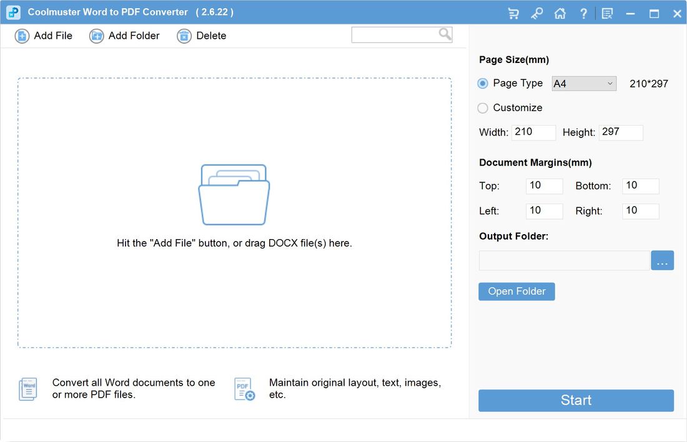Click the Open Folder button
Screen dimensions: 687x442
tap(516, 291)
